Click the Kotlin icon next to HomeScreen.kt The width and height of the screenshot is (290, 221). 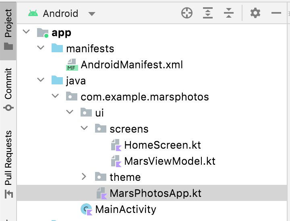coord(116,145)
